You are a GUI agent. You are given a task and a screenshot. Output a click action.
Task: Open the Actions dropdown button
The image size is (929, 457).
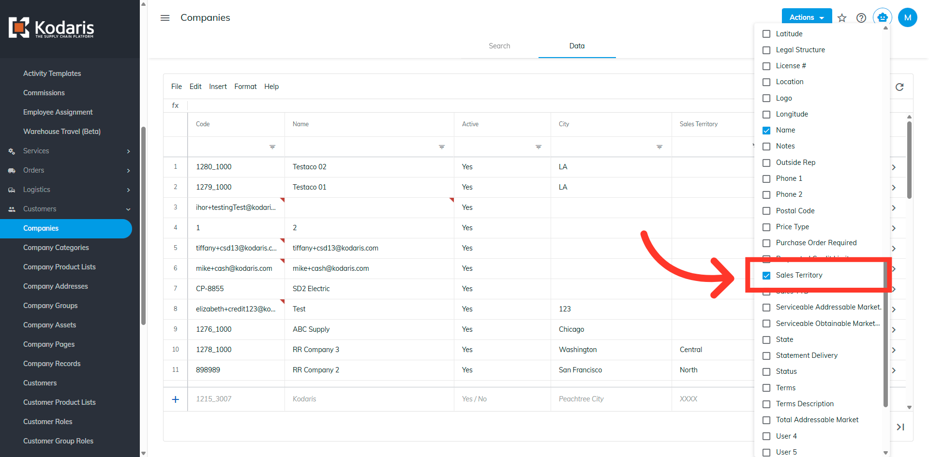[807, 17]
